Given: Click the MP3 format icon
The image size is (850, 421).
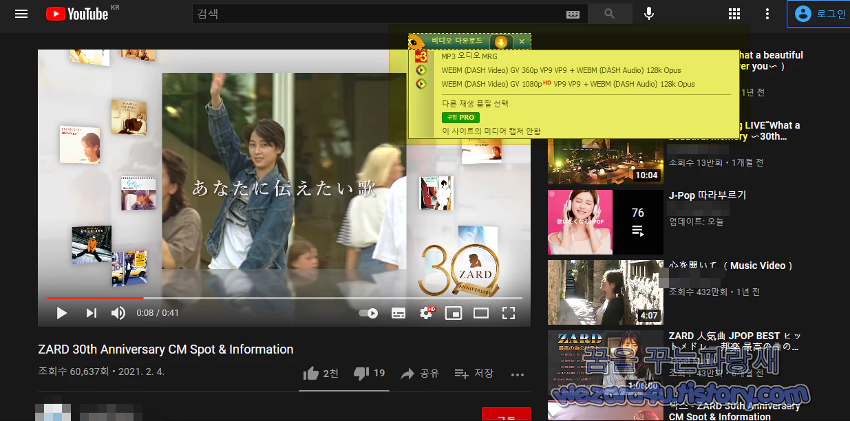Looking at the screenshot, I should [422, 56].
